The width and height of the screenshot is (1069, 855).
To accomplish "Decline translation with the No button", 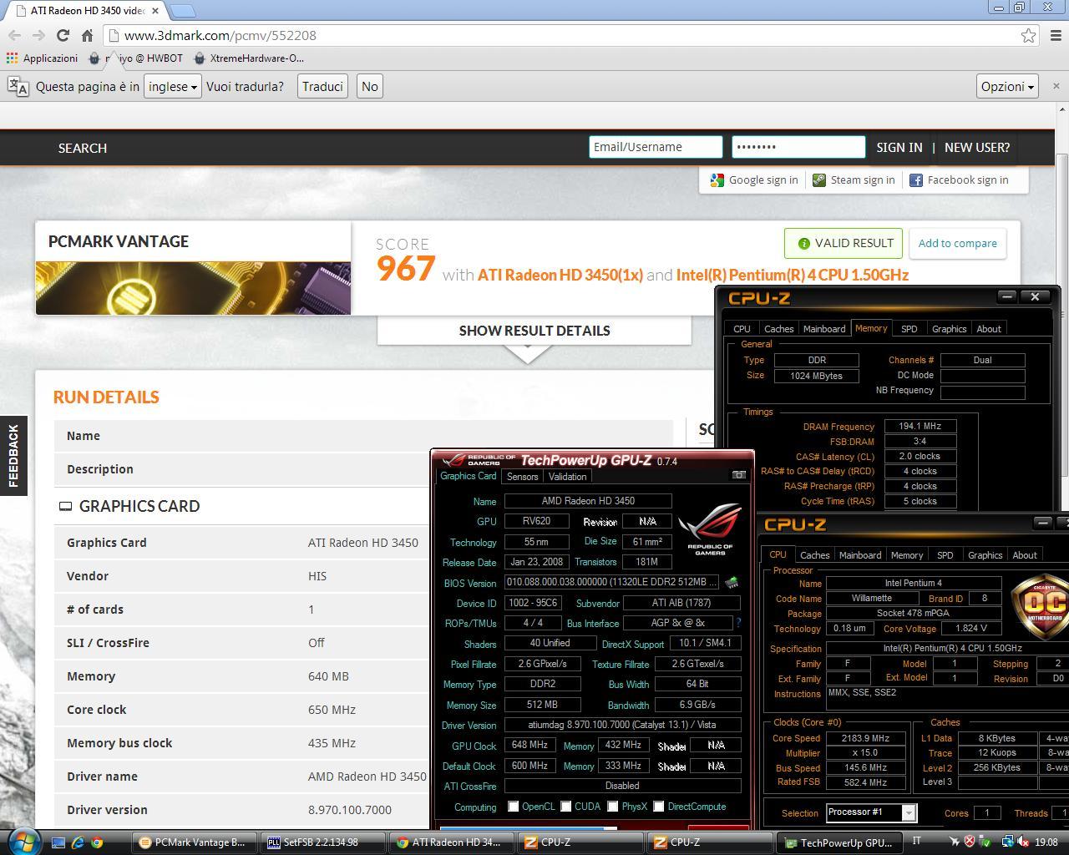I will coord(370,86).
